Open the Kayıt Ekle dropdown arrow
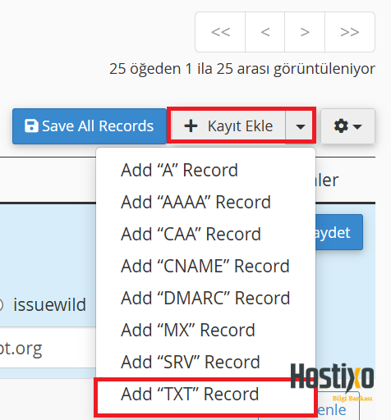Image resolution: width=391 pixels, height=420 pixels. coord(301,126)
